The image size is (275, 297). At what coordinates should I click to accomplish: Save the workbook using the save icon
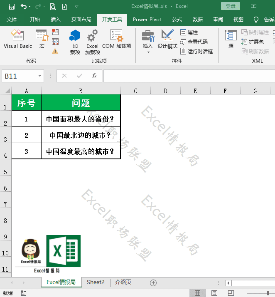(x=11, y=6)
